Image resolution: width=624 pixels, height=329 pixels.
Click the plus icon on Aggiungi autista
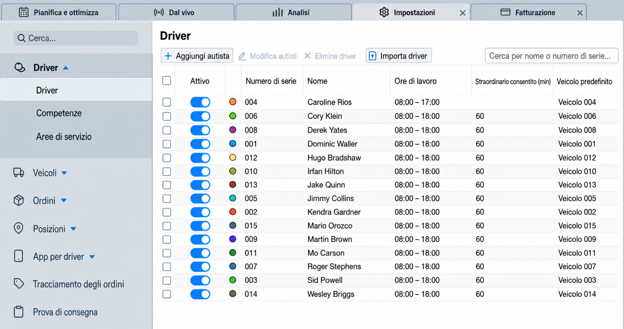[x=168, y=56]
